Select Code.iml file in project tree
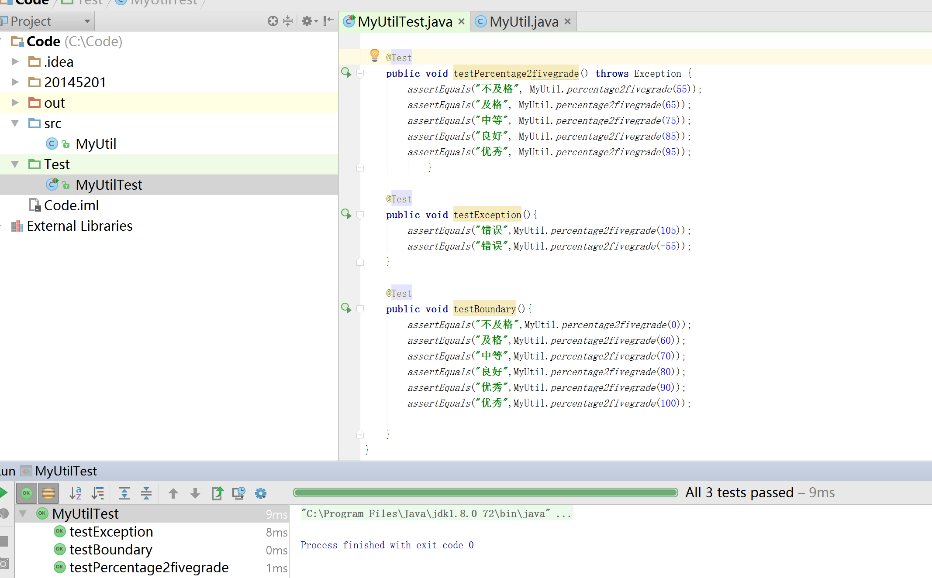The height and width of the screenshot is (578, 932). pos(71,205)
